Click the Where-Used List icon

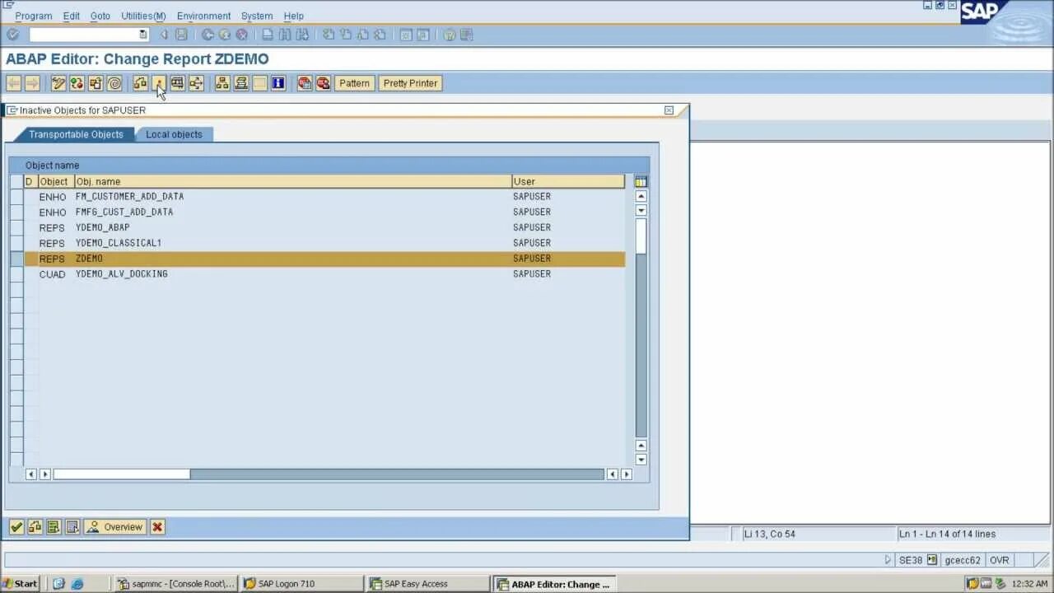click(x=196, y=83)
